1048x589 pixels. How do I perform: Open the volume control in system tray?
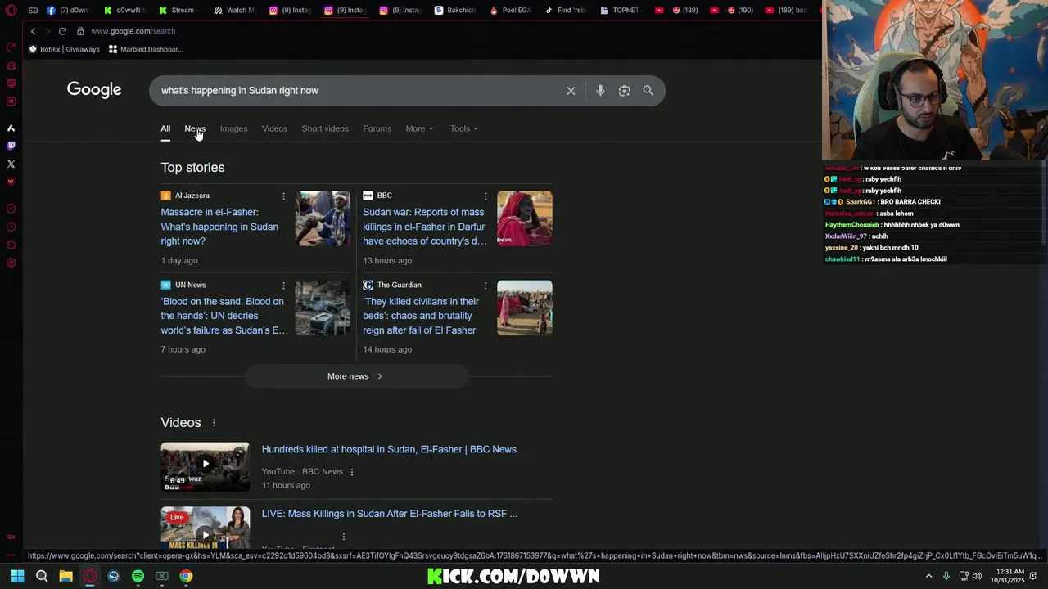(977, 576)
